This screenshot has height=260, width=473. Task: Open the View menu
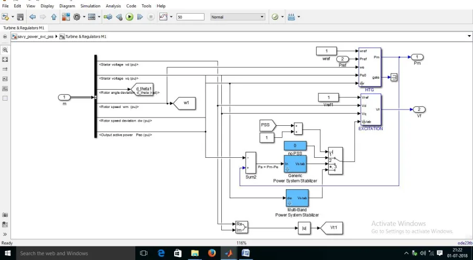click(31, 6)
